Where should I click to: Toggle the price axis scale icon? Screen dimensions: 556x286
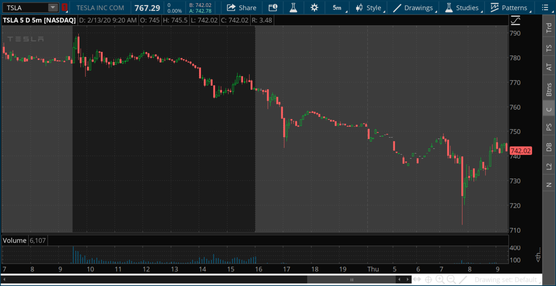point(516,21)
